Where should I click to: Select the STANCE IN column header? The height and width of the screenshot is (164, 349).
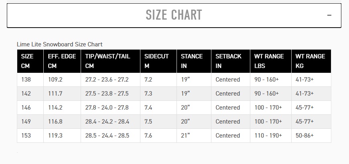[x=194, y=61]
